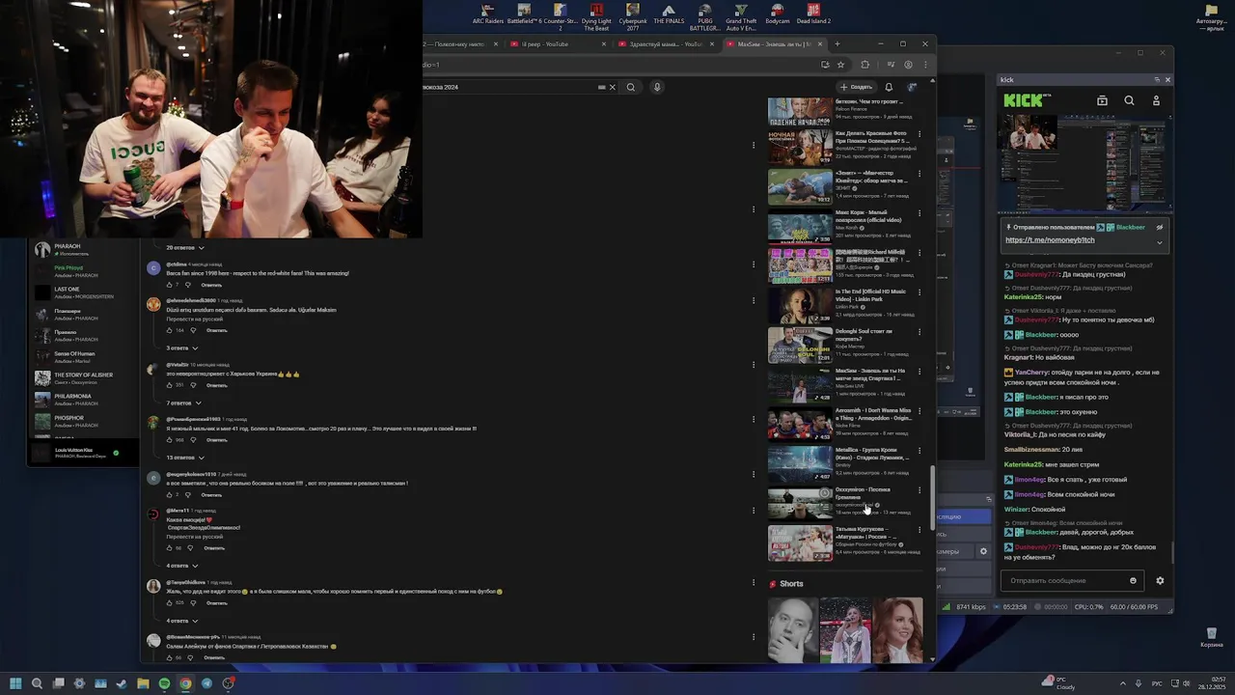Viewport: 1235px width, 695px height.
Task: Close the lil peep - YouTube tab
Action: coord(604,43)
